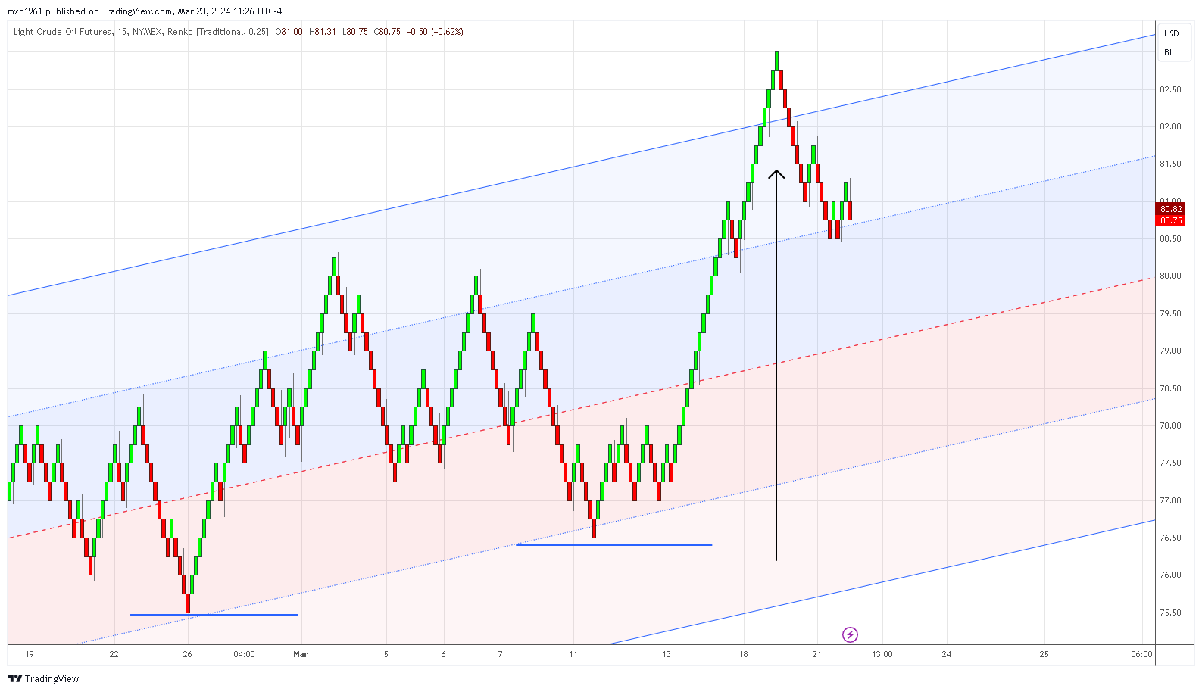Click the '5' date label on time axis
Viewport: 1202px width, 692px height.
coord(386,654)
